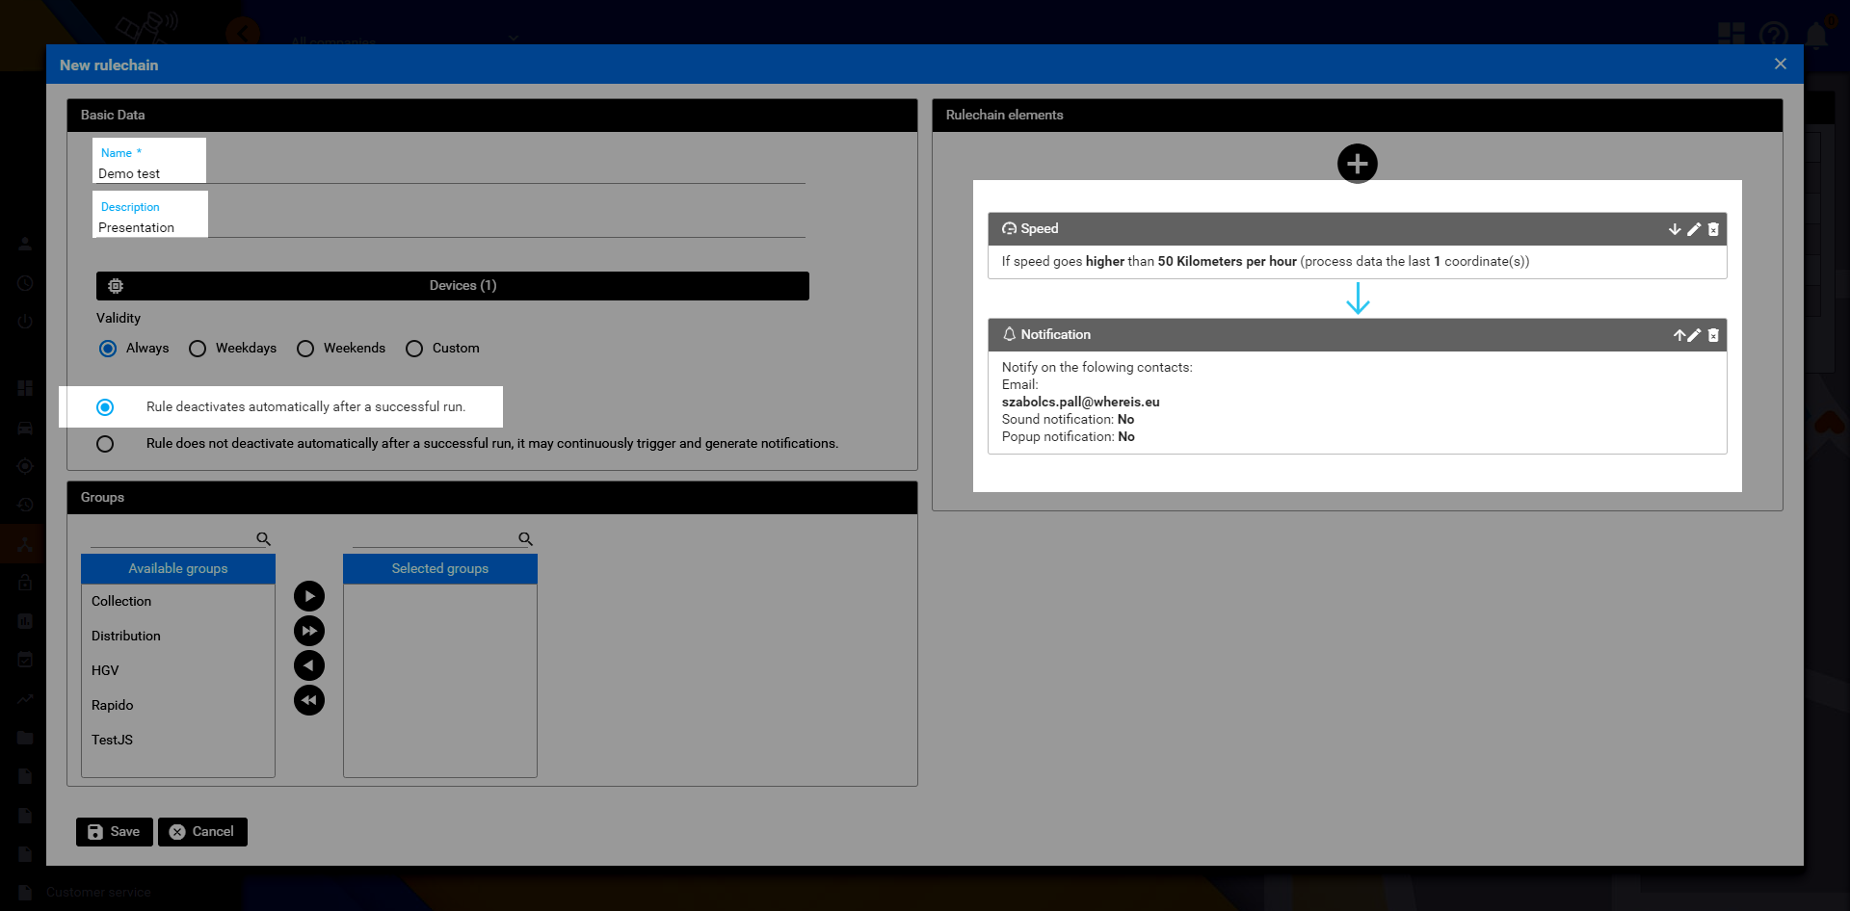1850x911 pixels.
Task: Move all groups to Selected groups
Action: (x=308, y=631)
